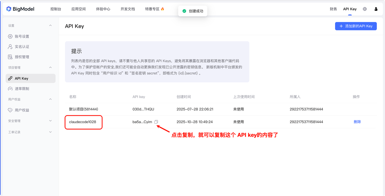Open the 特惠专区 menu item
The width and height of the screenshot is (385, 196).
coord(154,9)
